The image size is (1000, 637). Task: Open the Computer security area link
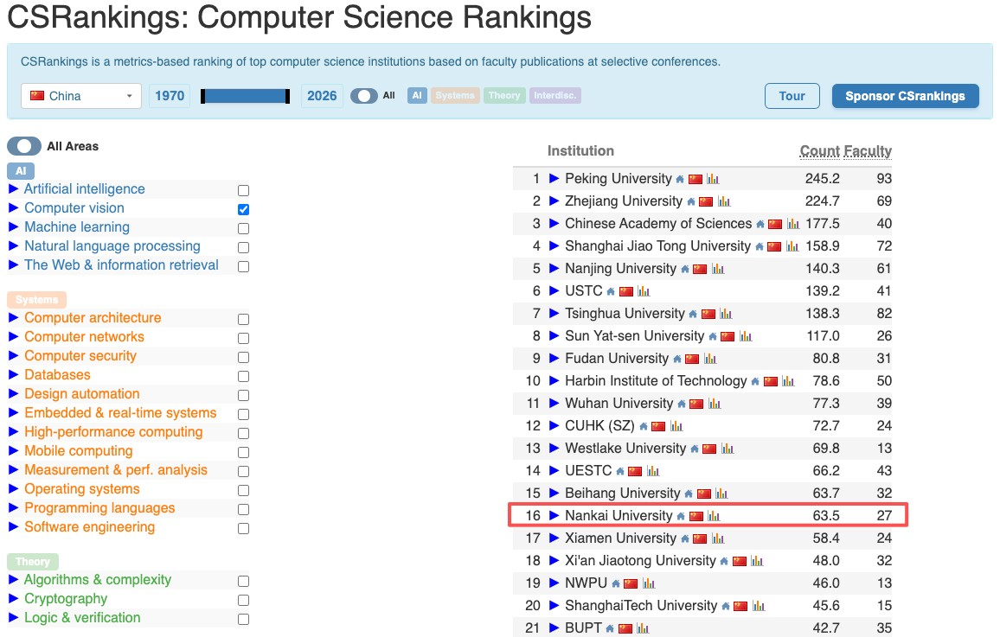(80, 356)
